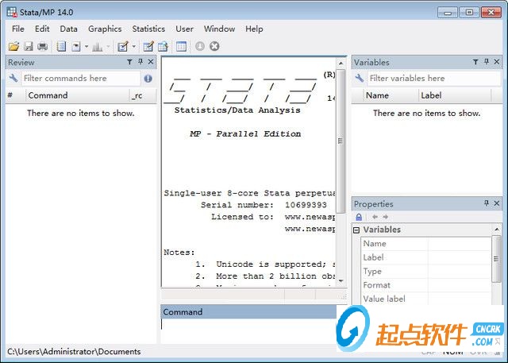Click the Command column header in Review
The height and width of the screenshot is (363, 508).
coord(77,95)
